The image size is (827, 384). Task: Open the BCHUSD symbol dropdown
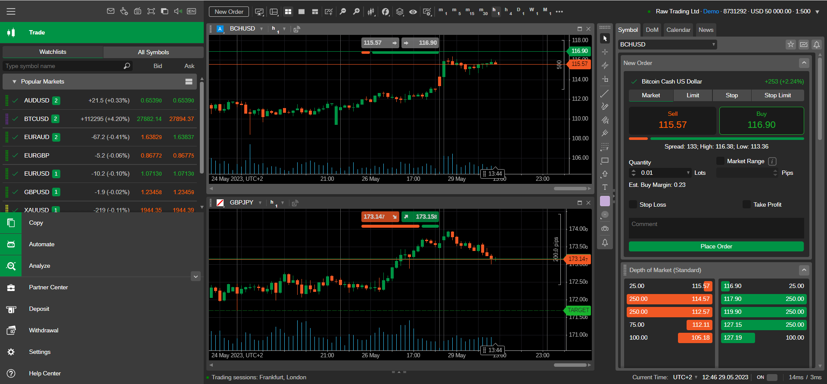pos(713,44)
